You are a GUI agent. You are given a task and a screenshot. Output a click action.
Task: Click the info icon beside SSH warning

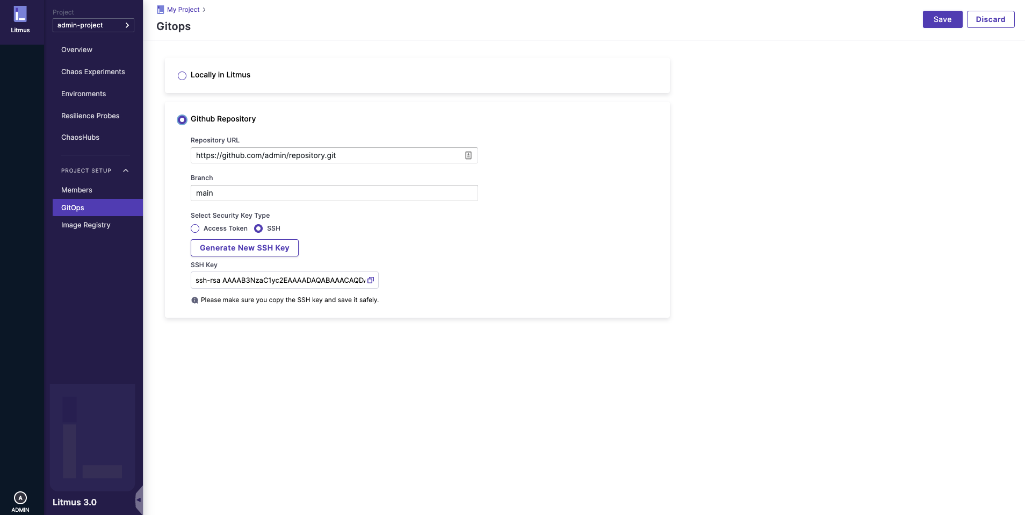(194, 301)
